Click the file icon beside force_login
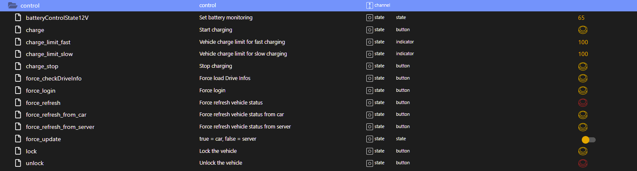The image size is (637, 171). [18, 91]
